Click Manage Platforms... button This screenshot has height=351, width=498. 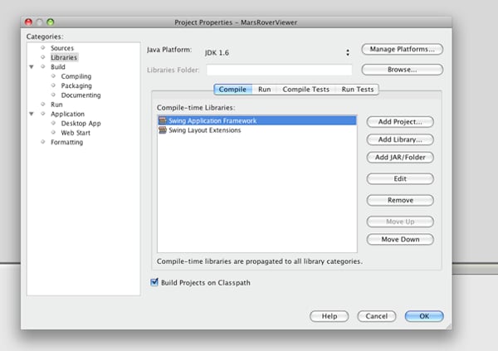pyautogui.click(x=402, y=49)
